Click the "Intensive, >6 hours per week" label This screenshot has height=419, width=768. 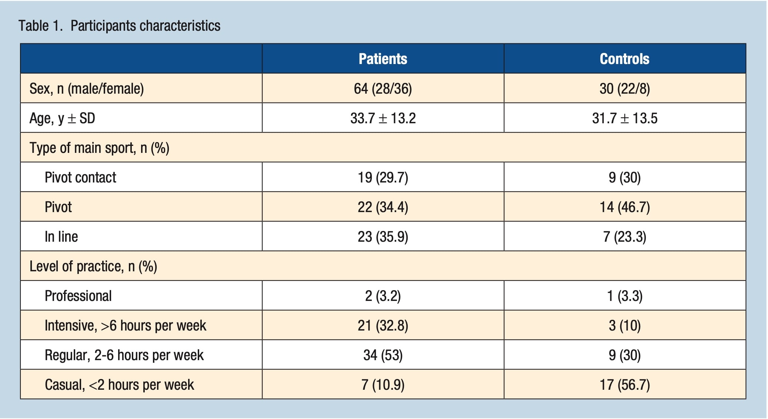pyautogui.click(x=125, y=326)
